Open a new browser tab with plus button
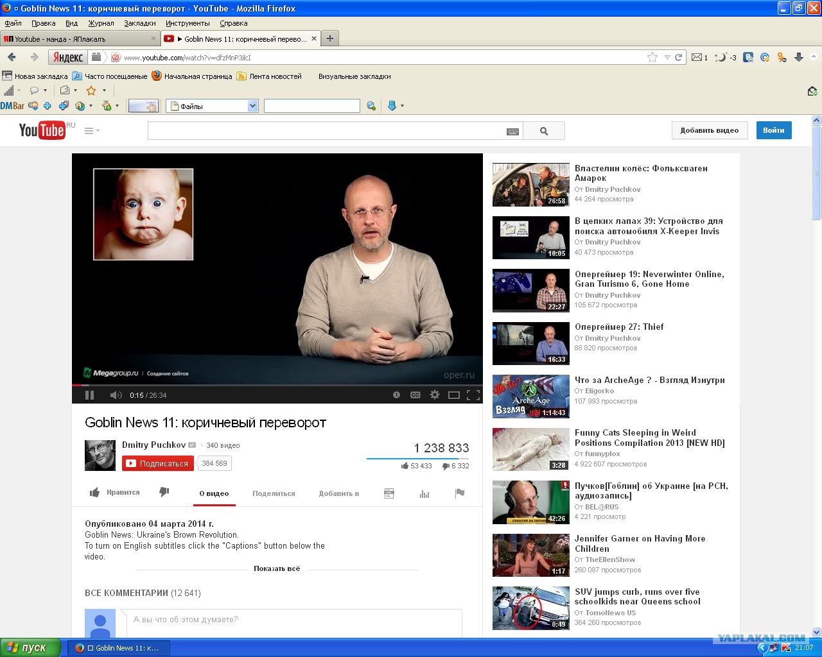 click(x=330, y=38)
